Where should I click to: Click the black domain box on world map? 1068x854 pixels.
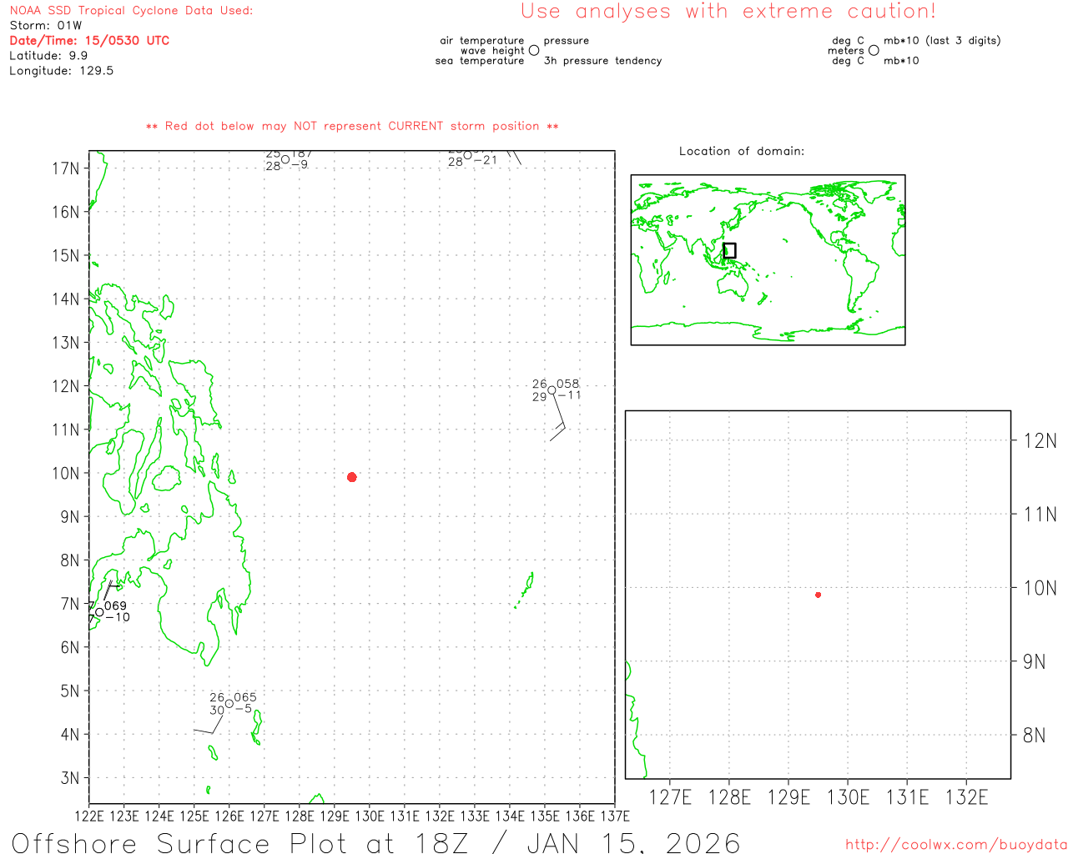pyautogui.click(x=729, y=250)
